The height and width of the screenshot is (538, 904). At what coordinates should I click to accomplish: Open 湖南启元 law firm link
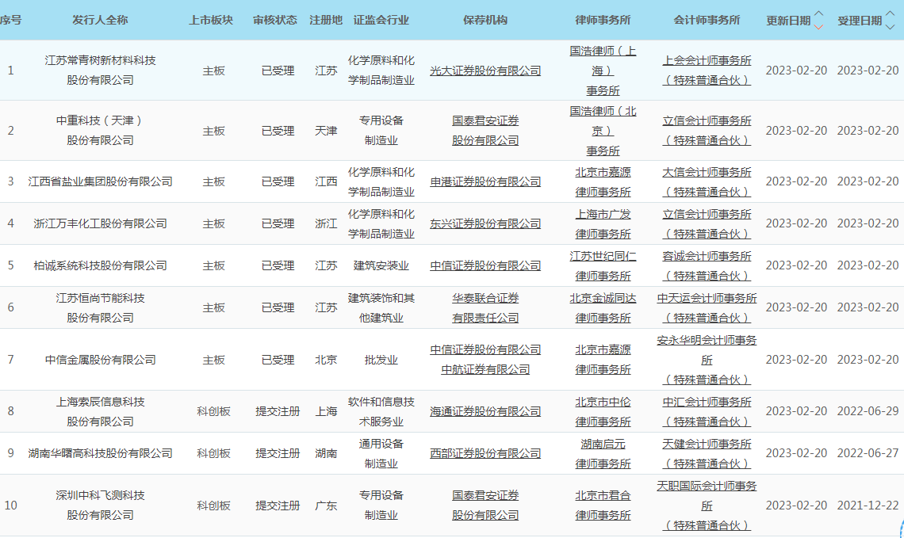coord(603,444)
